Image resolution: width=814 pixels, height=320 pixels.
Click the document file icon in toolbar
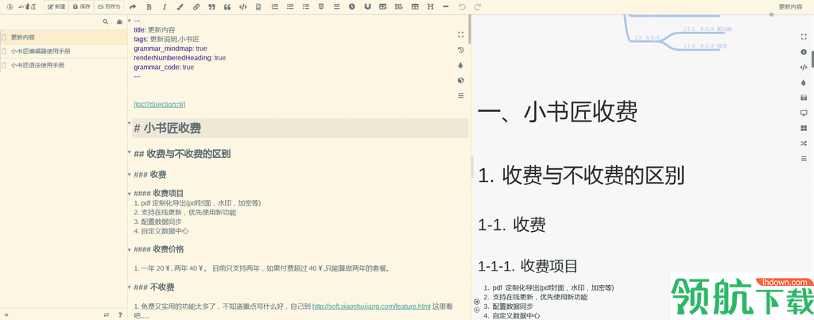click(x=258, y=6)
